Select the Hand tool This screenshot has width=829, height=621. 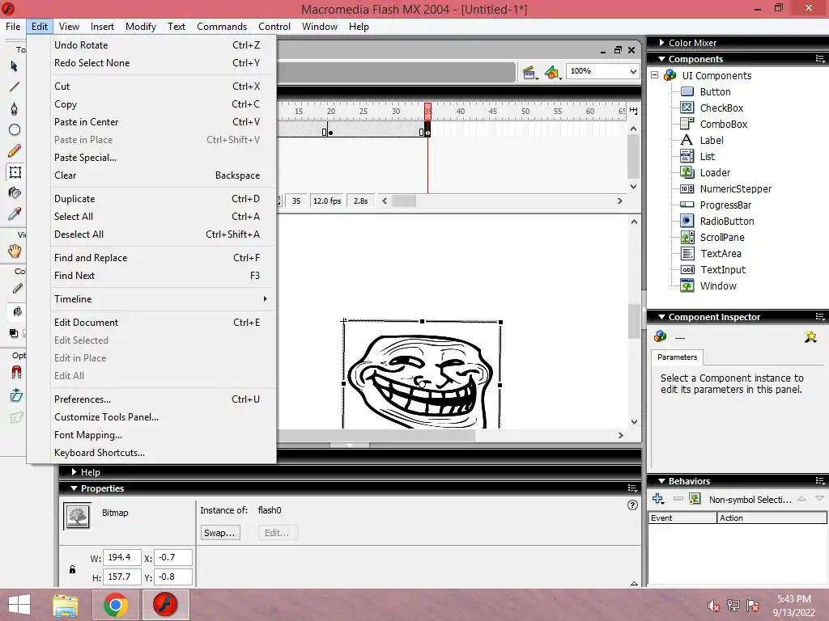15,251
